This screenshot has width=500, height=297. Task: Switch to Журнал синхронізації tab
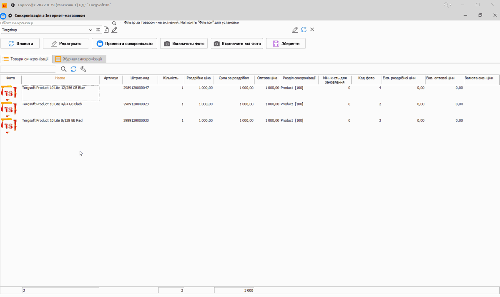pyautogui.click(x=79, y=59)
